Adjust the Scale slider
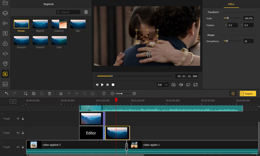260x156 pixels. pyautogui.click(x=232, y=18)
